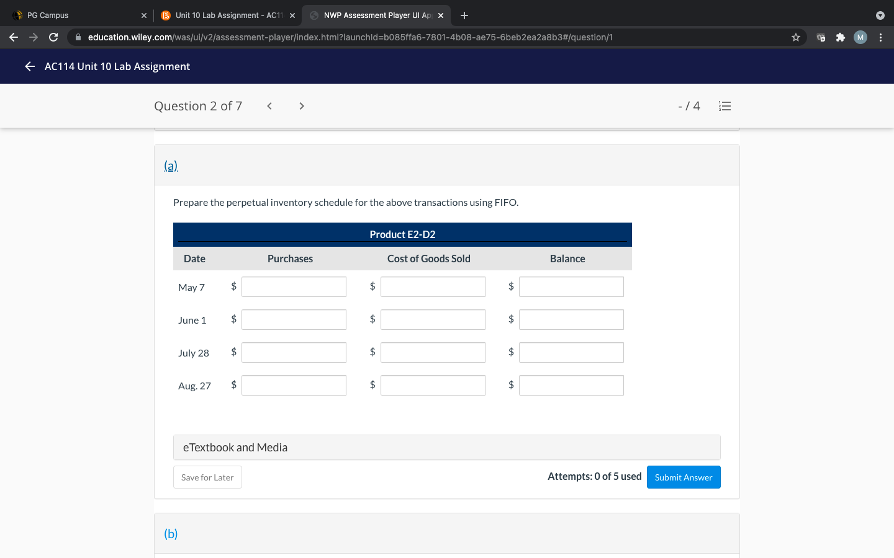Click the Aug. 27 Balance field

click(571, 385)
